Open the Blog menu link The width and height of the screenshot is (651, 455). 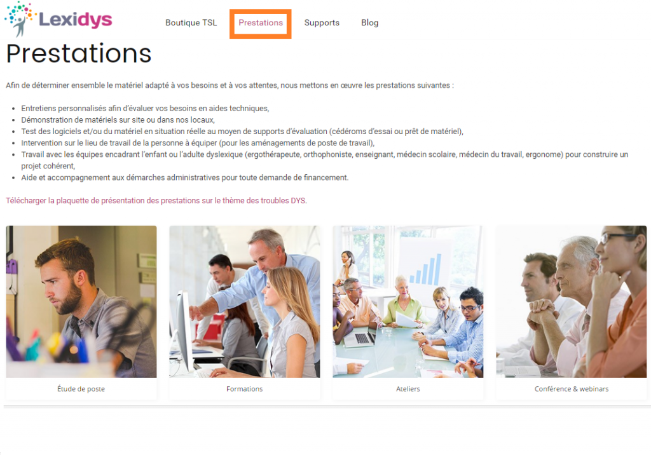click(x=369, y=23)
